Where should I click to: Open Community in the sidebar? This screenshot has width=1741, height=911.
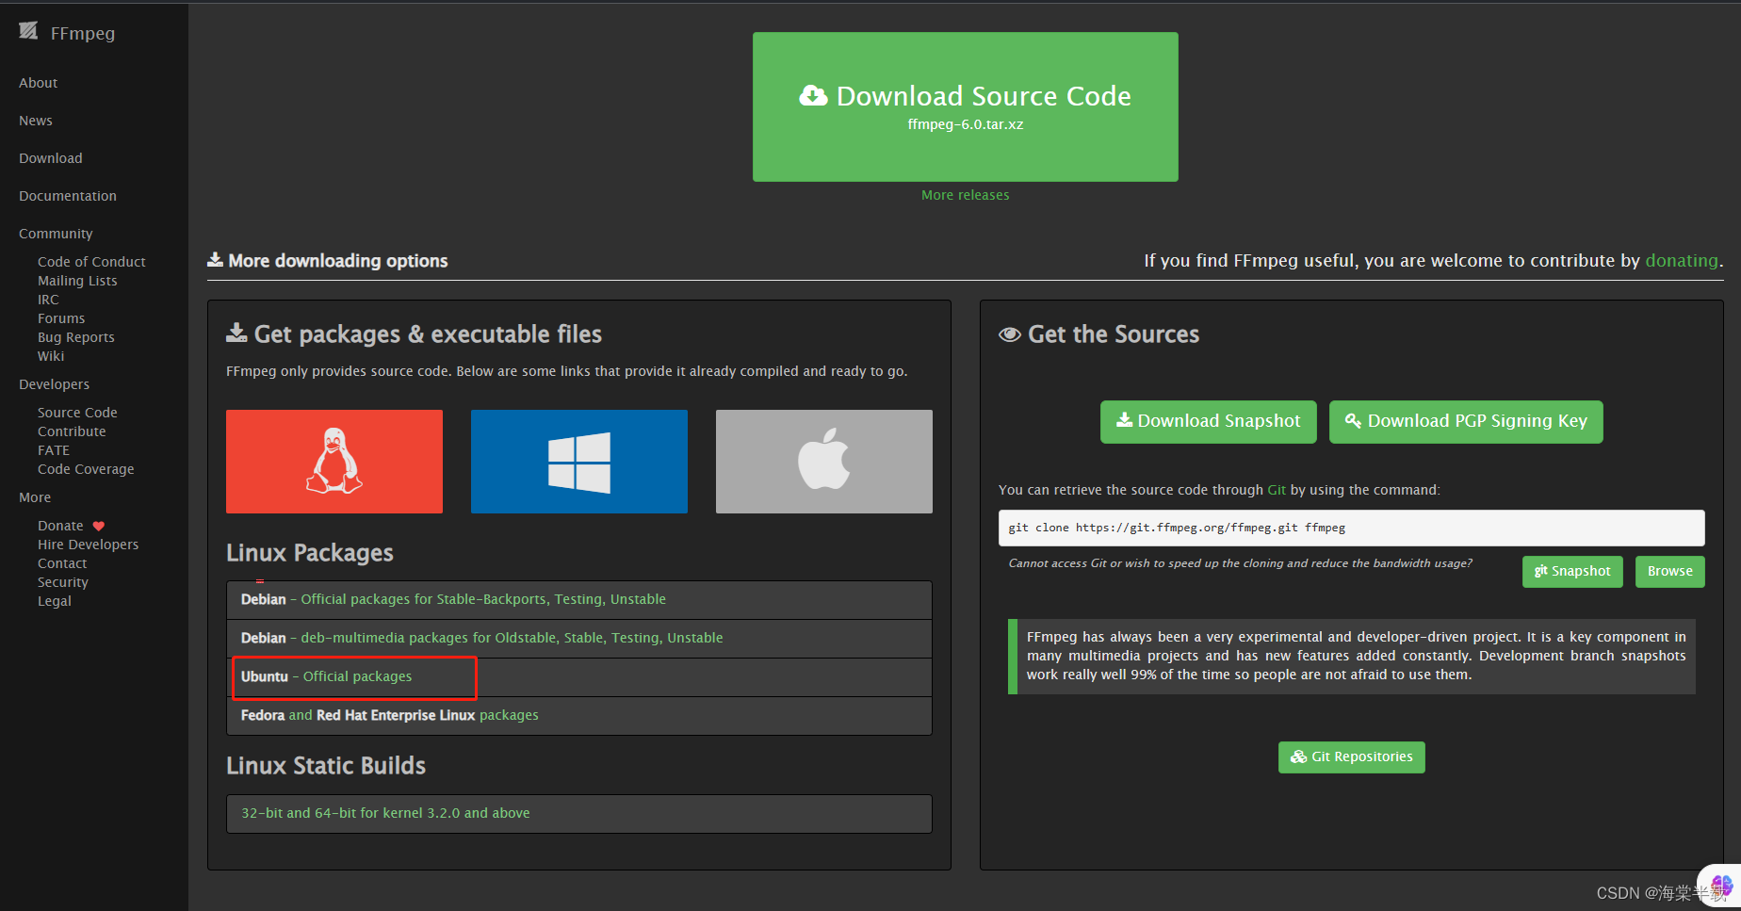pyautogui.click(x=56, y=234)
